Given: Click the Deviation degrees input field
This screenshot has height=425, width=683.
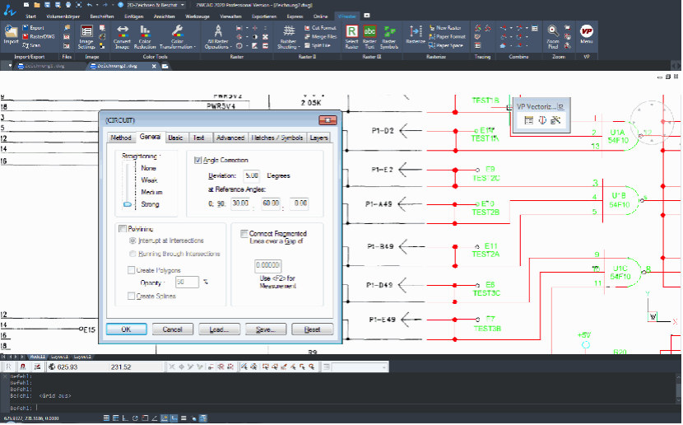Looking at the screenshot, I should pyautogui.click(x=251, y=175).
